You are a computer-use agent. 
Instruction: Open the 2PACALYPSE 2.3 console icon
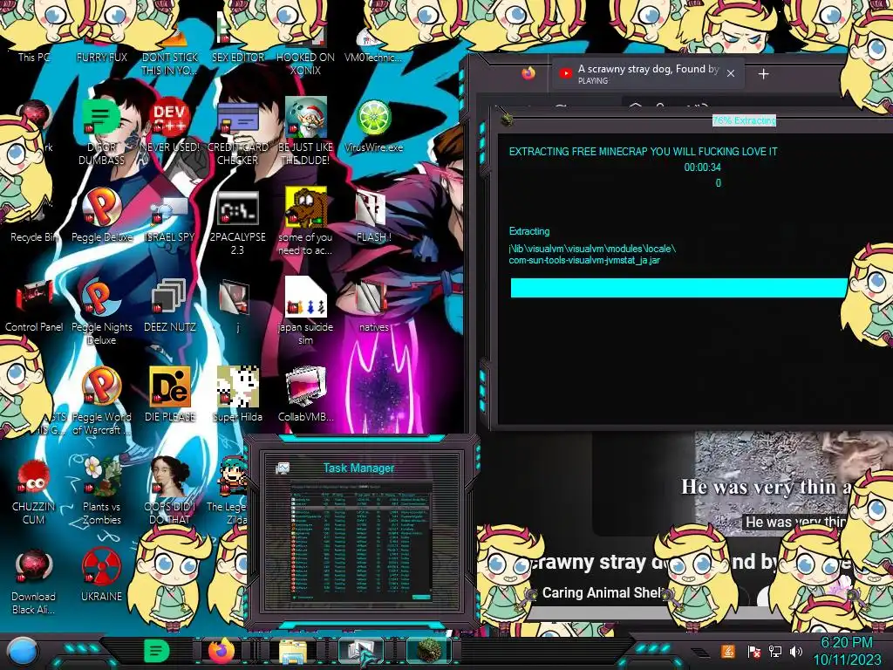(x=237, y=222)
